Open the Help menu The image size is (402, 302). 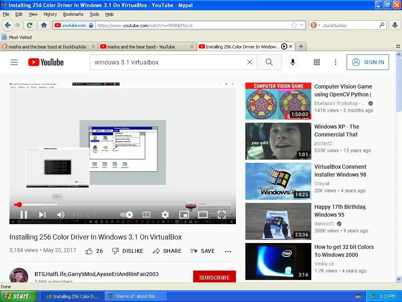(x=109, y=14)
